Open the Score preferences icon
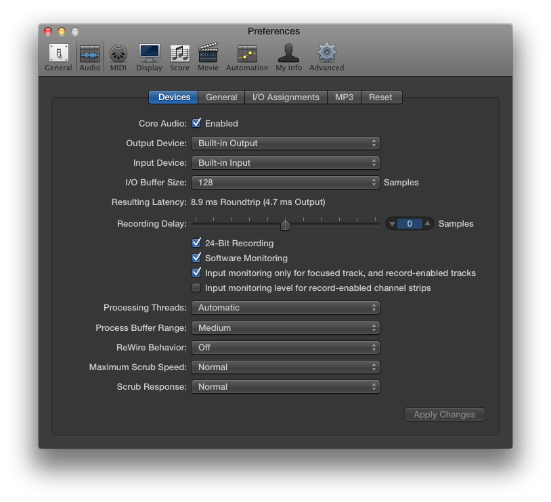551x502 pixels. click(179, 58)
